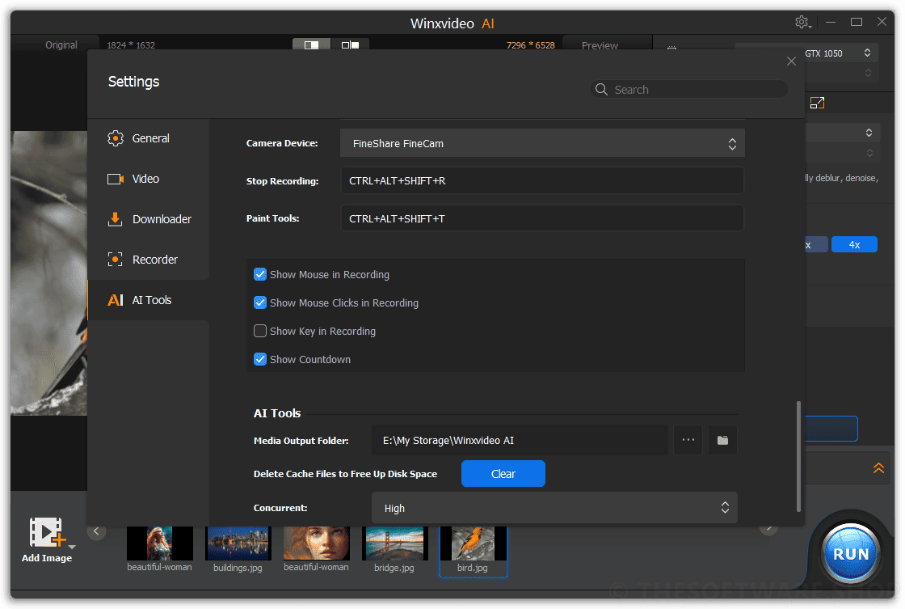
Task: Select the 4x upscale button
Action: (854, 245)
